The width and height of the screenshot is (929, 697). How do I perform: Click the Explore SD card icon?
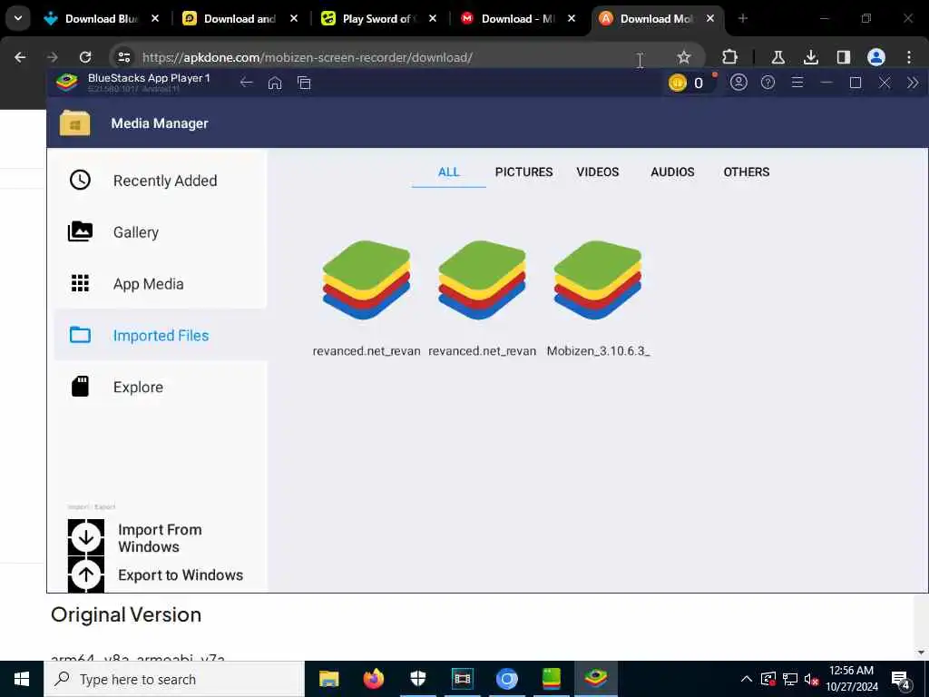point(80,387)
